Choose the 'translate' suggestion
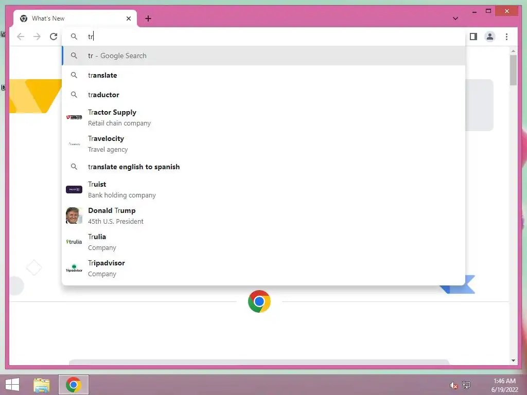The height and width of the screenshot is (395, 527). tap(264, 75)
